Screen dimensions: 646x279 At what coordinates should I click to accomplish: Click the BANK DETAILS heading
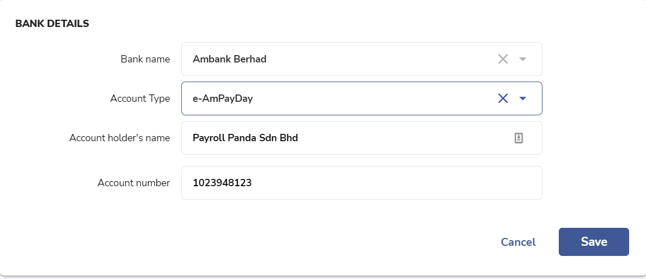pyautogui.click(x=52, y=24)
